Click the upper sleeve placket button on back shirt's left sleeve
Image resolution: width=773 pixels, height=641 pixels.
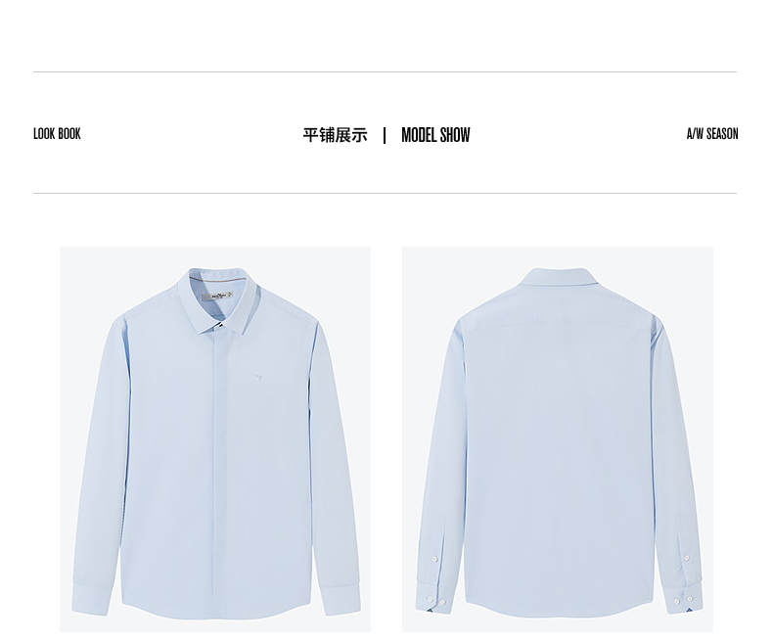(434, 559)
